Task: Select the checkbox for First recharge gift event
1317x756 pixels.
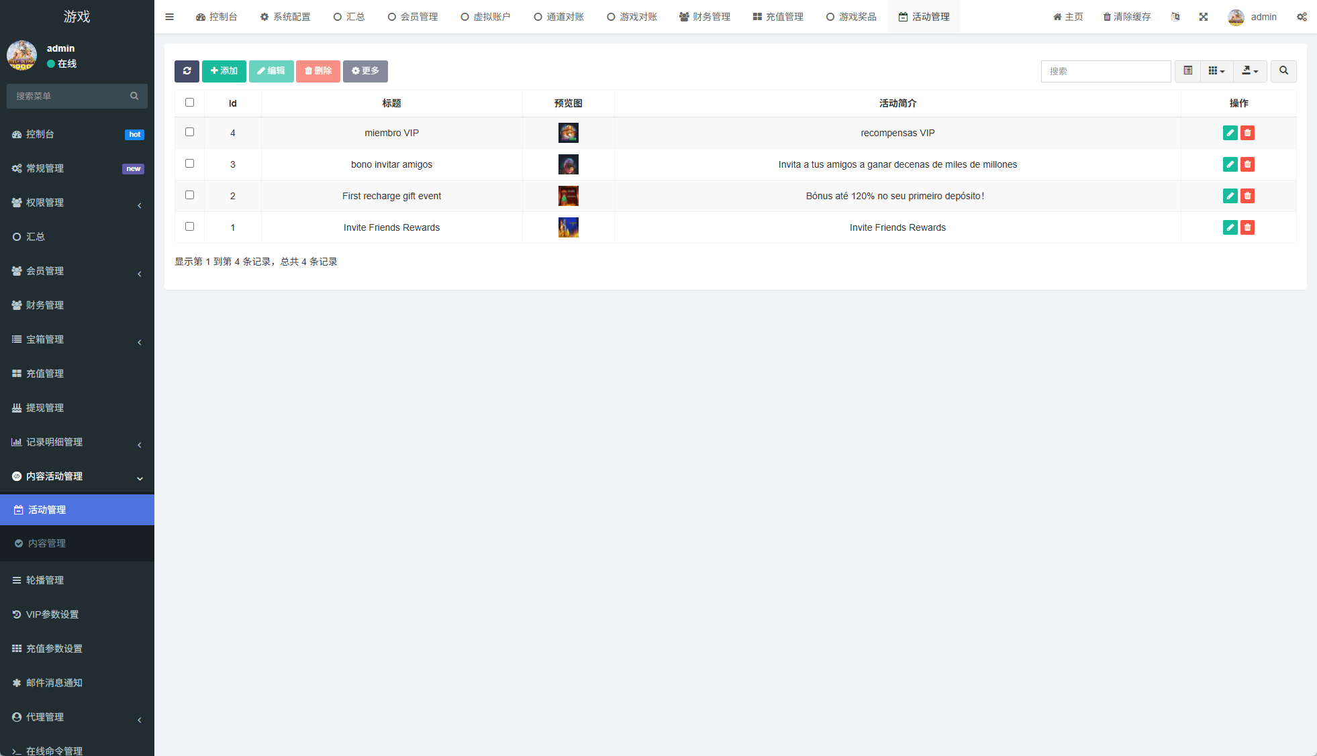Action: pyautogui.click(x=189, y=195)
